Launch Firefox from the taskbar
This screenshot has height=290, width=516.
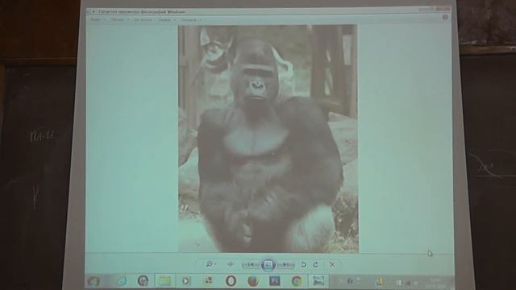pyautogui.click(x=252, y=281)
